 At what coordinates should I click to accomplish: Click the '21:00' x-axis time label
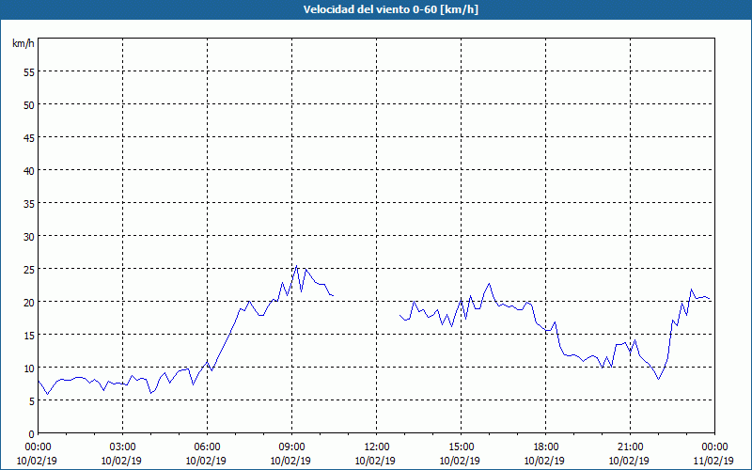click(630, 447)
